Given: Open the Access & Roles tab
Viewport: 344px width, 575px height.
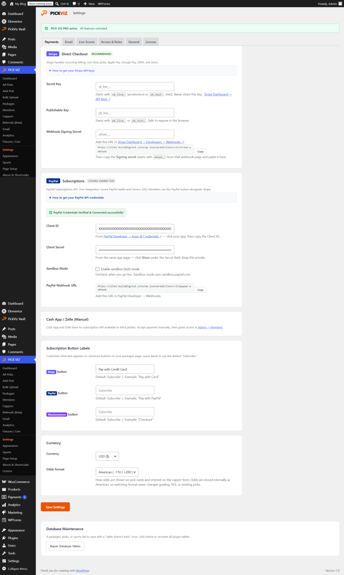Looking at the screenshot, I should click(x=111, y=42).
